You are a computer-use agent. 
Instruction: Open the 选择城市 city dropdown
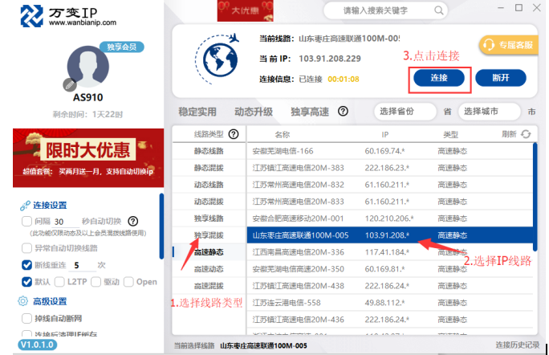tap(489, 112)
